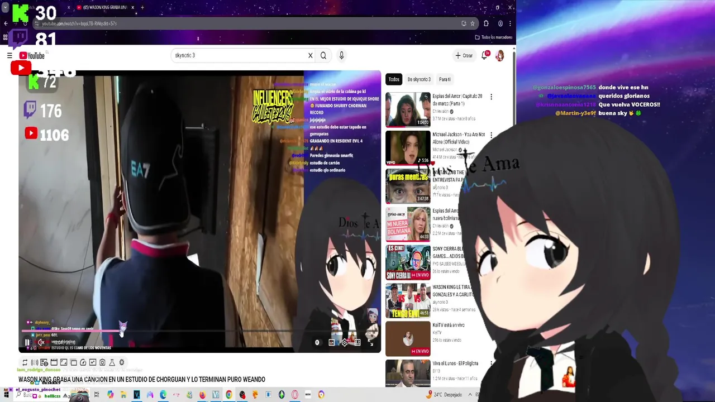Open the TENGO ENV video thumbnail

point(408,300)
